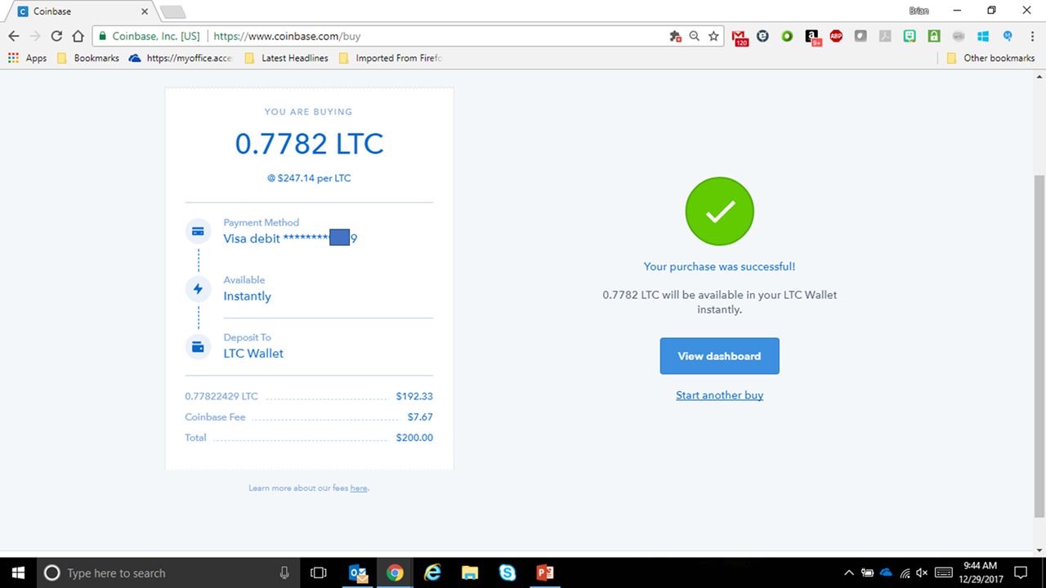Screen dimensions: 1046x588
Task: Reload the Coinbase page
Action: pyautogui.click(x=56, y=36)
